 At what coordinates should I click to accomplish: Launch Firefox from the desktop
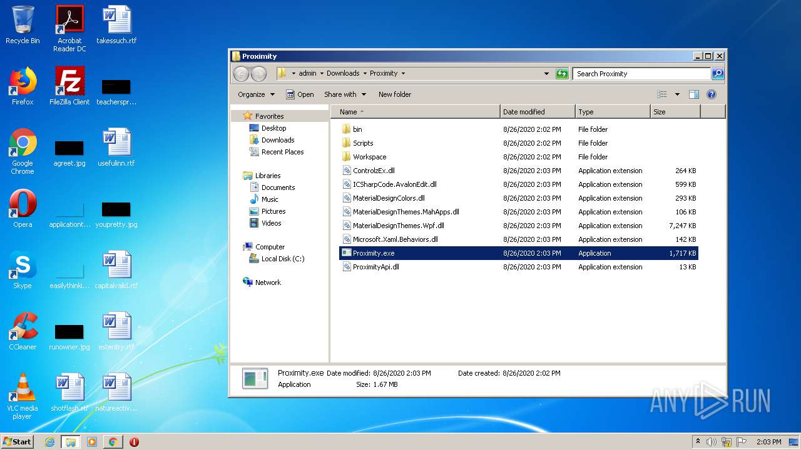coord(23,86)
